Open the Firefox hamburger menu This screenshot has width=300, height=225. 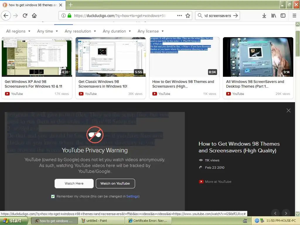[294, 16]
